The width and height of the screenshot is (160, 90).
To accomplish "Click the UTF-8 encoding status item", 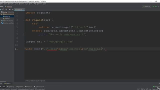I will click(x=148, y=89).
